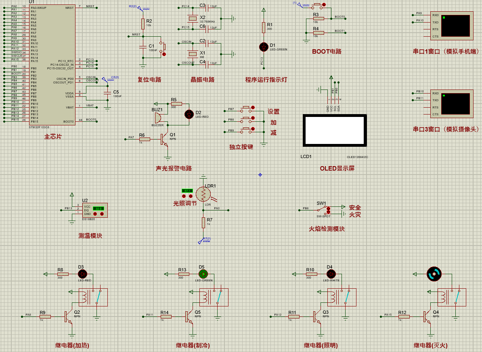Image resolution: width=482 pixels, height=352 pixels.
Task: Select resistor R5 by the buzzer
Action: 176,104
